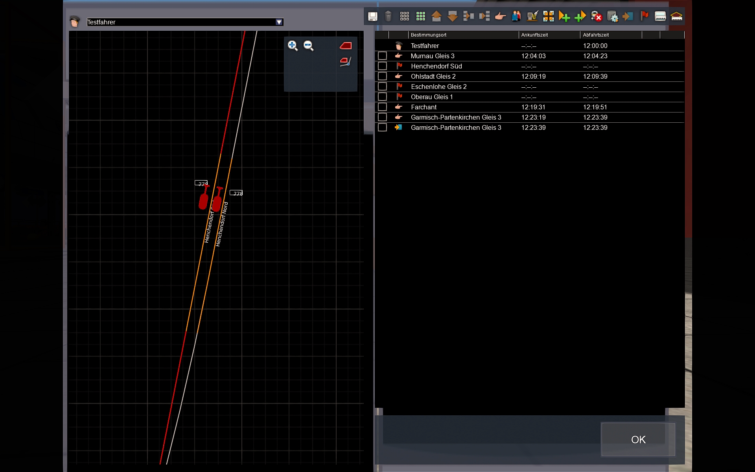This screenshot has width=755, height=472.
Task: Click the trash can delete icon
Action: point(388,17)
